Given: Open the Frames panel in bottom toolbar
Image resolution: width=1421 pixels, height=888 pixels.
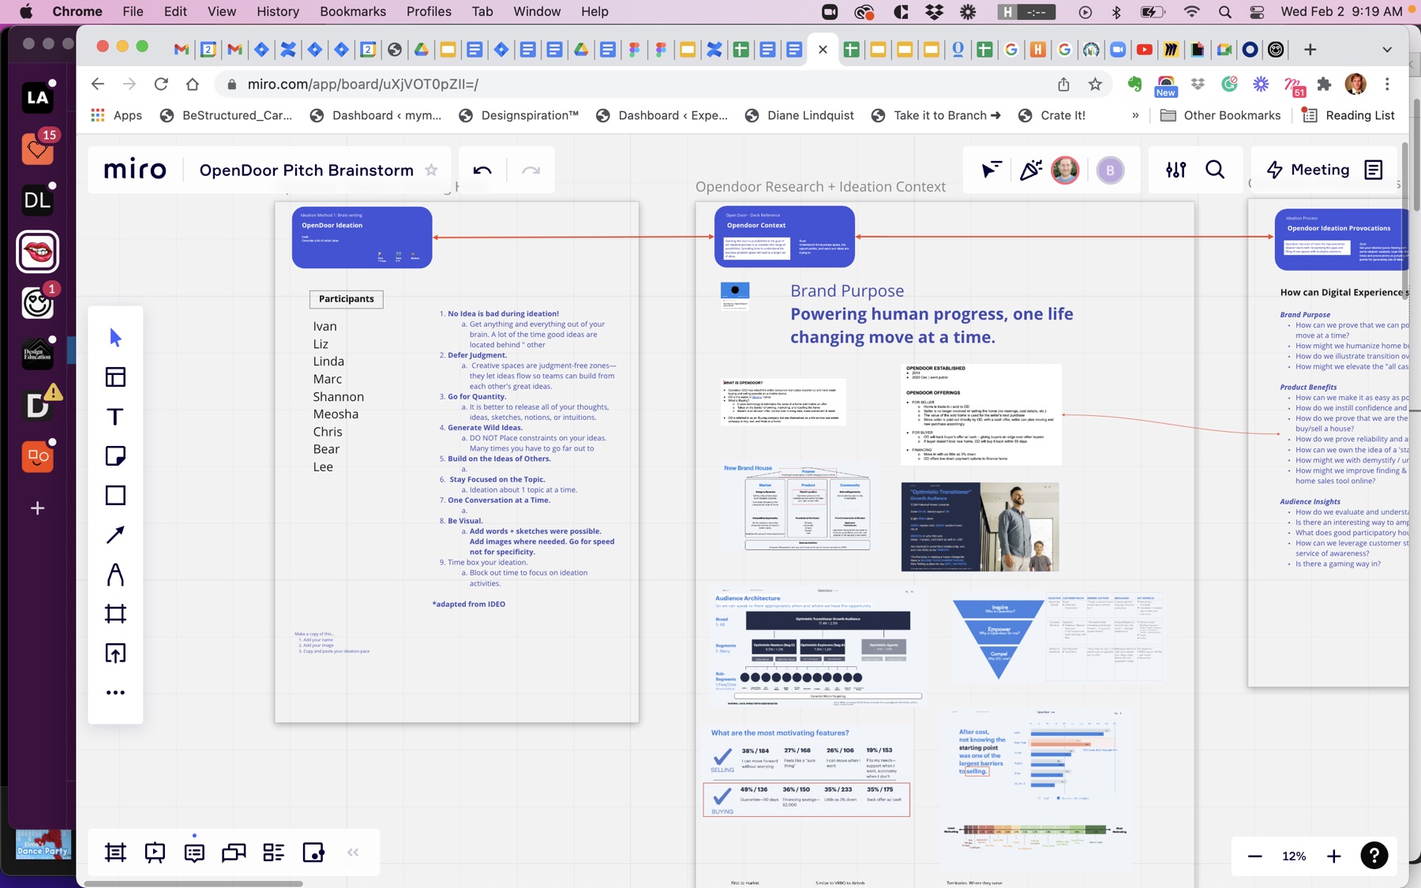Looking at the screenshot, I should coord(115,852).
